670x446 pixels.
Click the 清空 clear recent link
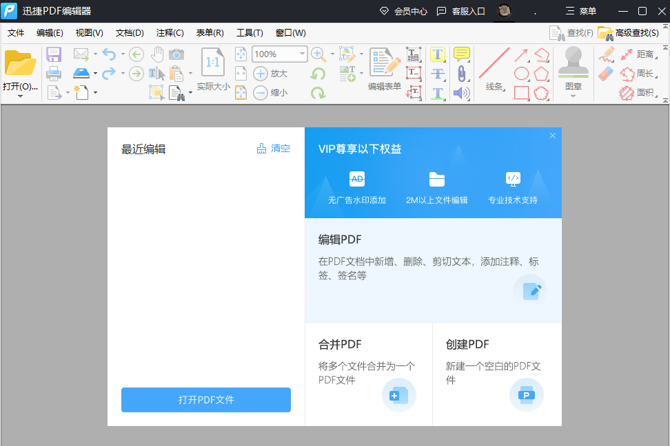[274, 149]
